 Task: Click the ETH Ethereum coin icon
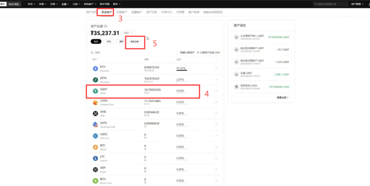(95, 68)
